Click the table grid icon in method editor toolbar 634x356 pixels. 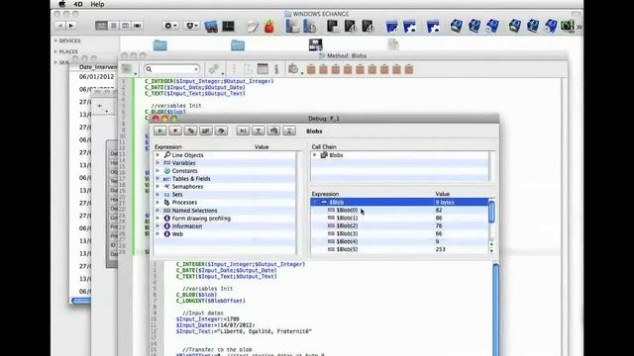(x=263, y=69)
